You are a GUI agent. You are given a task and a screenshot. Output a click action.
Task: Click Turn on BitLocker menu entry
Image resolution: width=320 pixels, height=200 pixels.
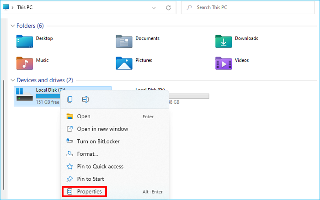[98, 142]
